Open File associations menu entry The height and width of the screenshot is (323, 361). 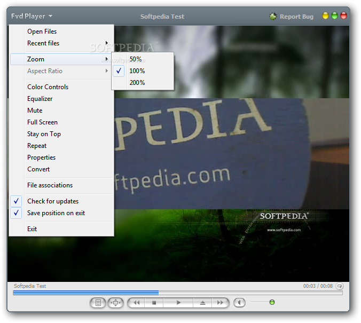pyautogui.click(x=61, y=185)
